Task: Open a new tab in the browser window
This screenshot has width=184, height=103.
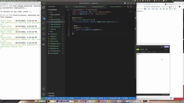Action: coord(177,4)
